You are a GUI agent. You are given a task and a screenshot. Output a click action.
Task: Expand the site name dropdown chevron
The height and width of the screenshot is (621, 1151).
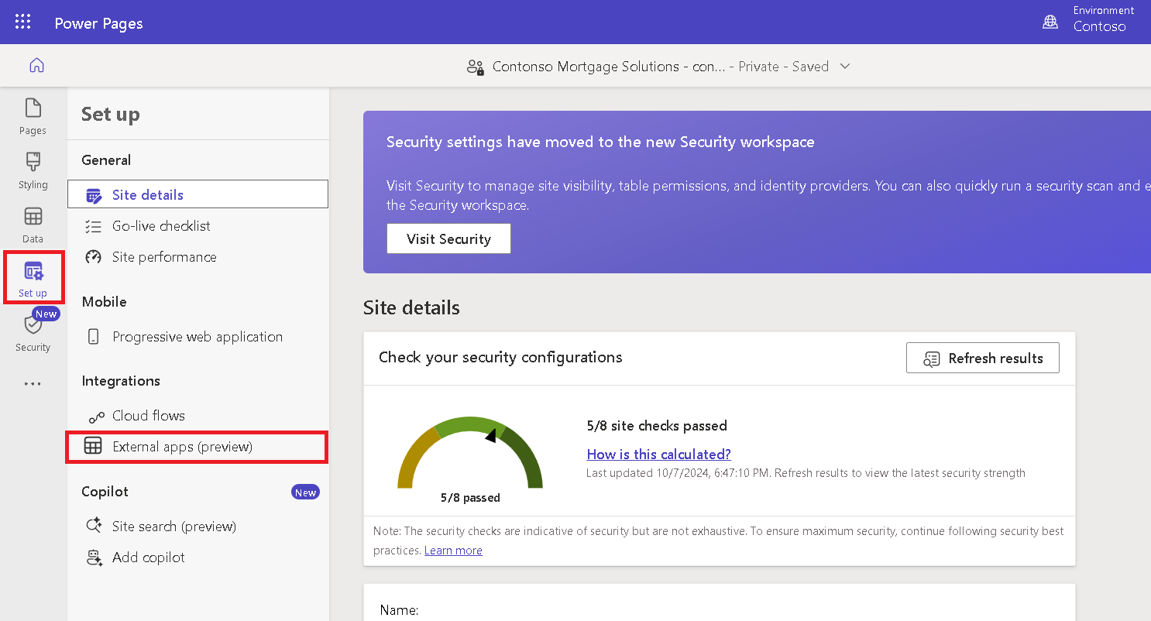pos(845,67)
